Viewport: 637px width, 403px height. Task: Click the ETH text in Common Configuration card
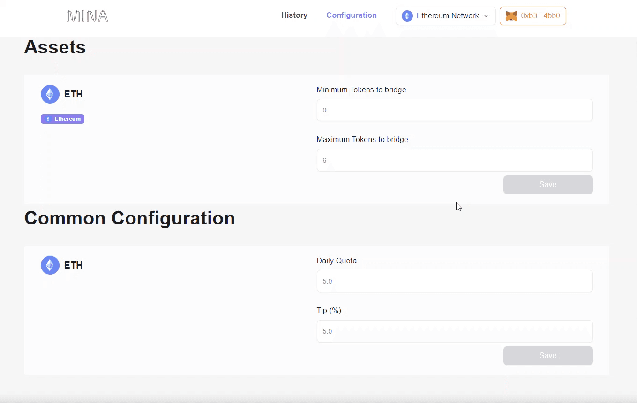click(x=73, y=265)
